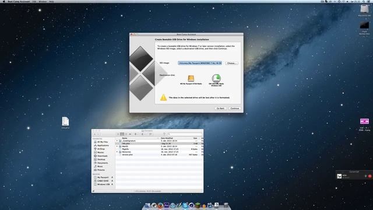Switch Finder to Cover Flow view
This screenshot has width=373, height=210.
click(x=130, y=134)
